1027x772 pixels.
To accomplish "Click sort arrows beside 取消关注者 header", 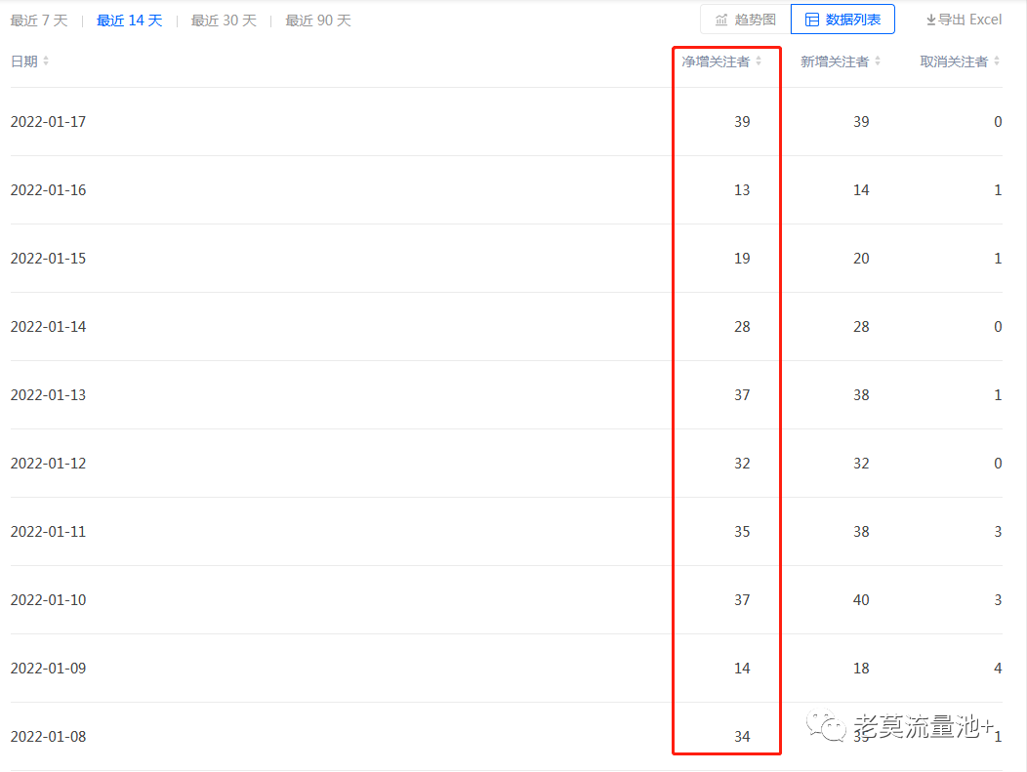I will 997,61.
